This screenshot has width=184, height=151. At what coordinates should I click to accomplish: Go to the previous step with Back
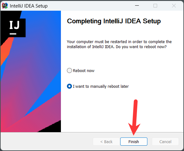[106, 142]
